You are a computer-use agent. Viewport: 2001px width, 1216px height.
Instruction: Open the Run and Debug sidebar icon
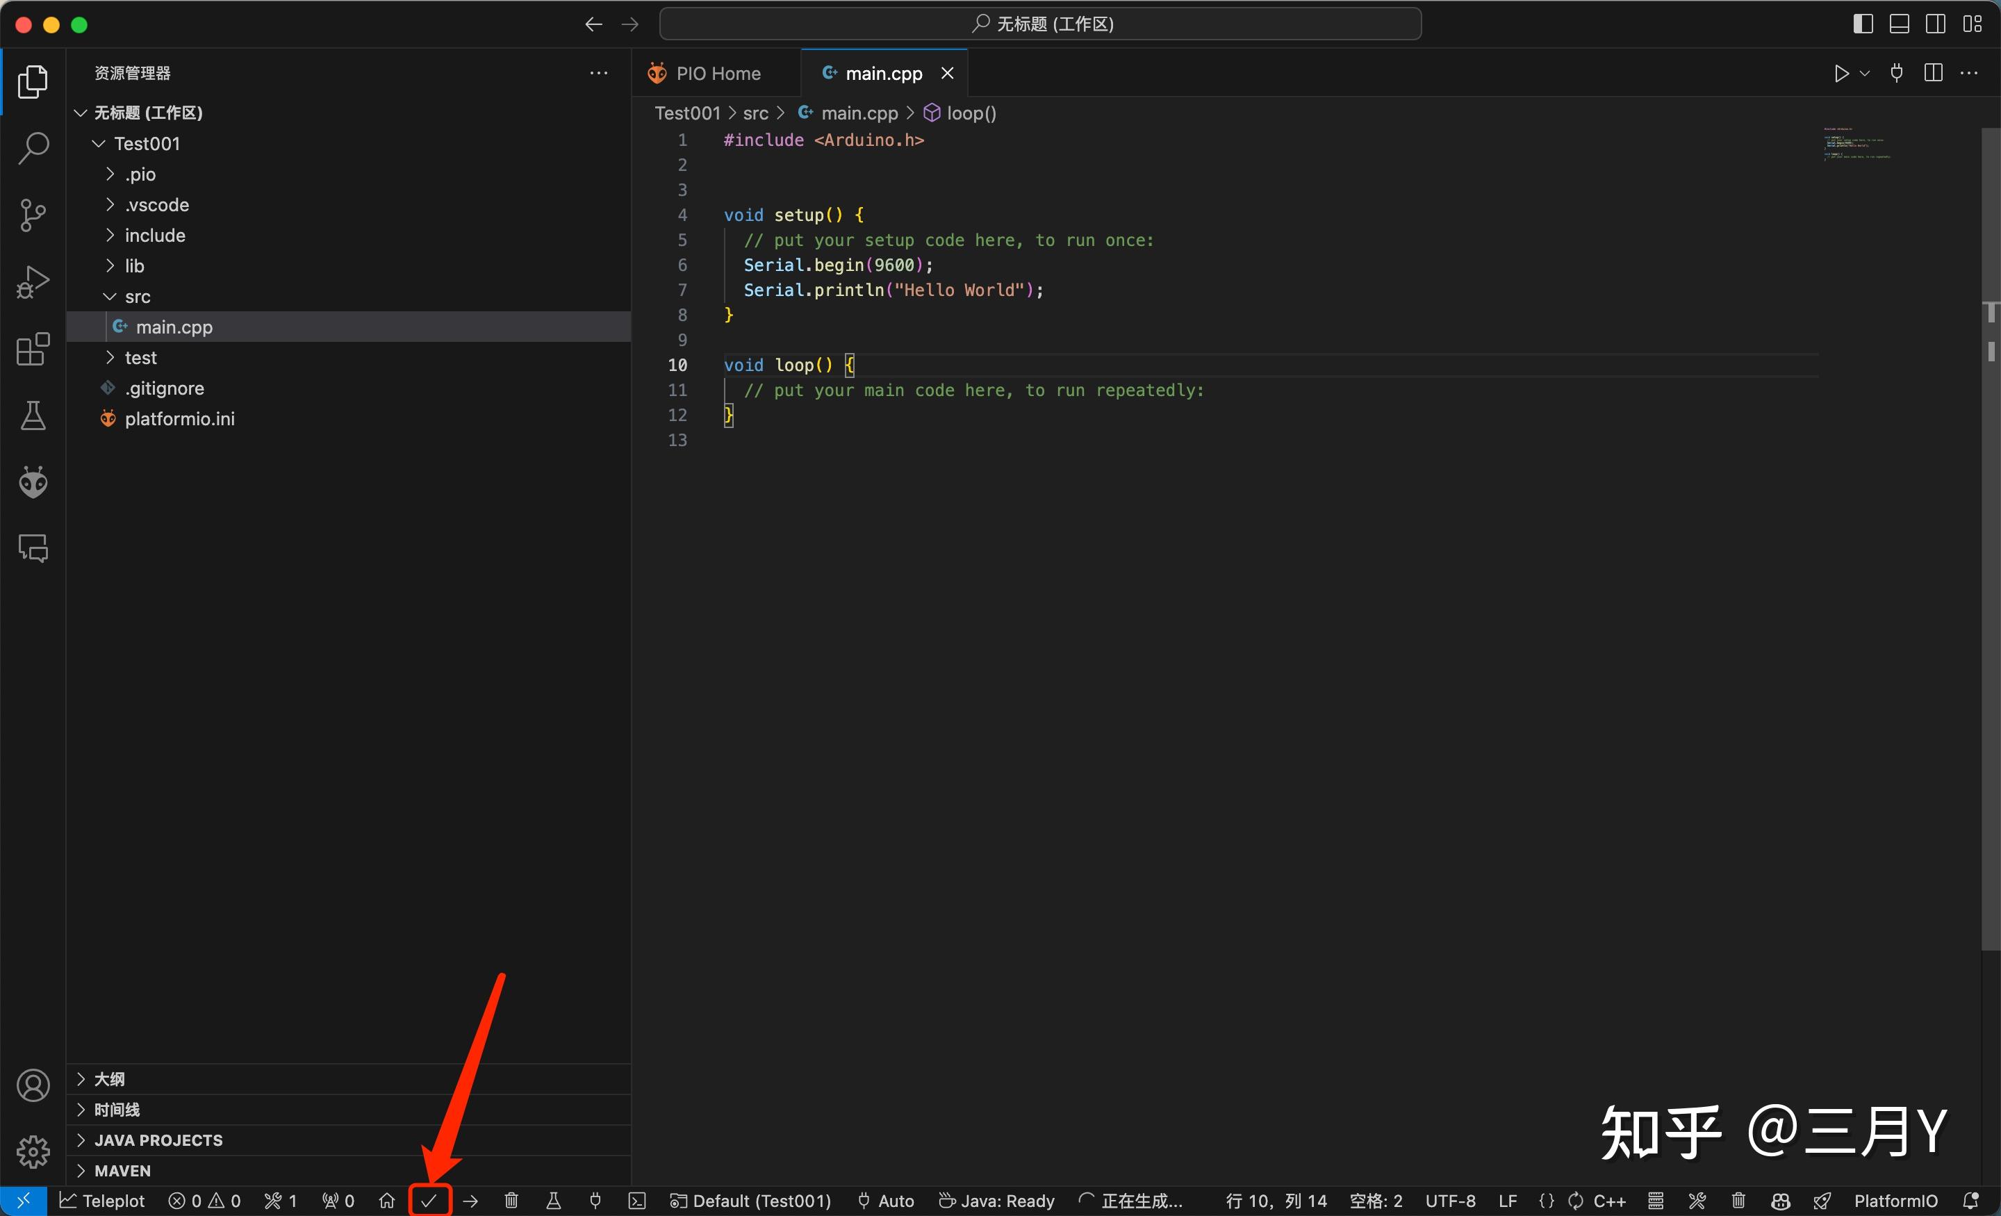click(33, 281)
